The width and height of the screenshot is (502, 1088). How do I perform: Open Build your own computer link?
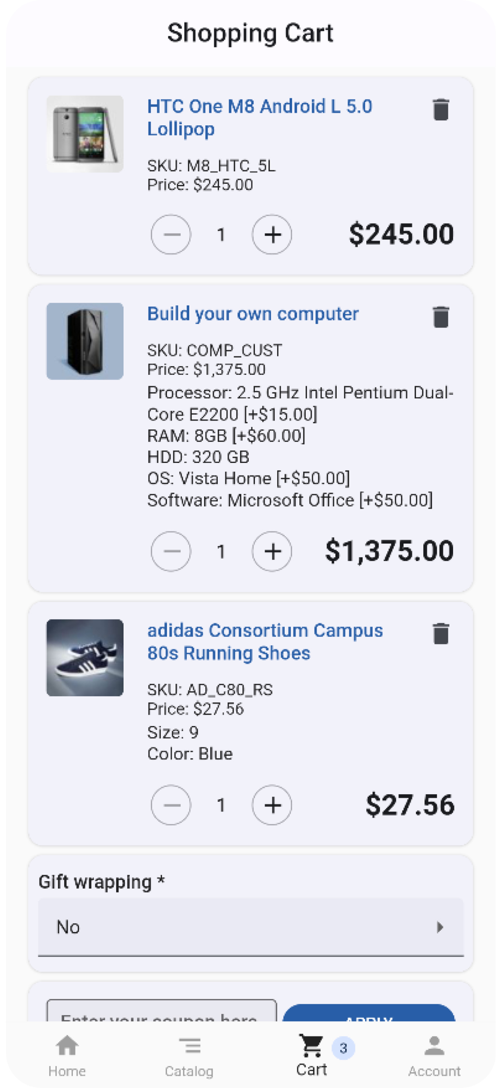point(253,314)
